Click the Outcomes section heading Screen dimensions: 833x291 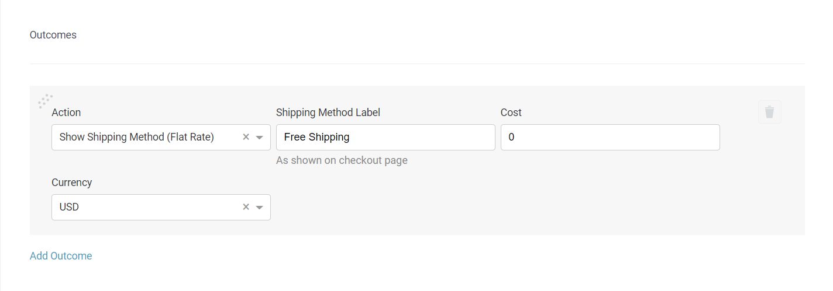coord(53,35)
